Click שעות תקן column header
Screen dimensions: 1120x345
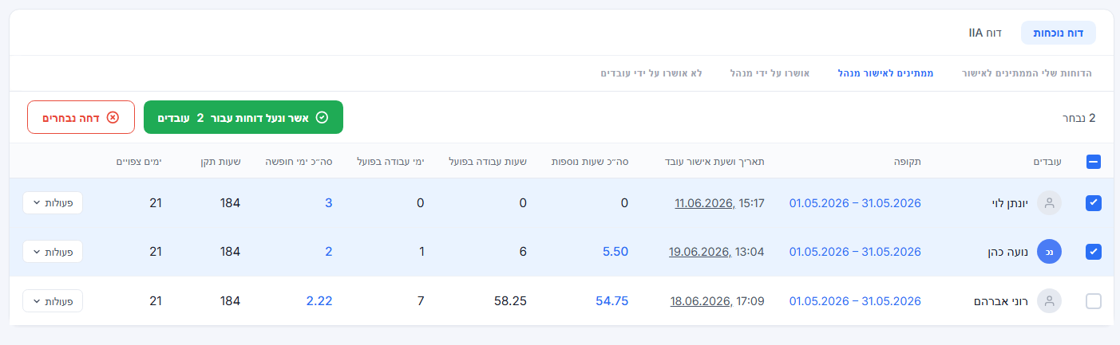pos(221,162)
